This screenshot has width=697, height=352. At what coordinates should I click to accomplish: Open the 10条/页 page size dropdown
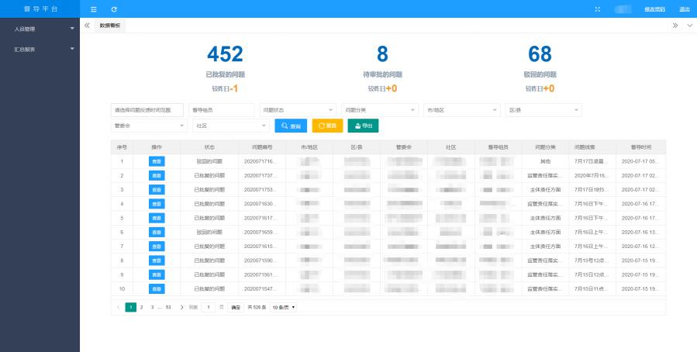point(284,307)
